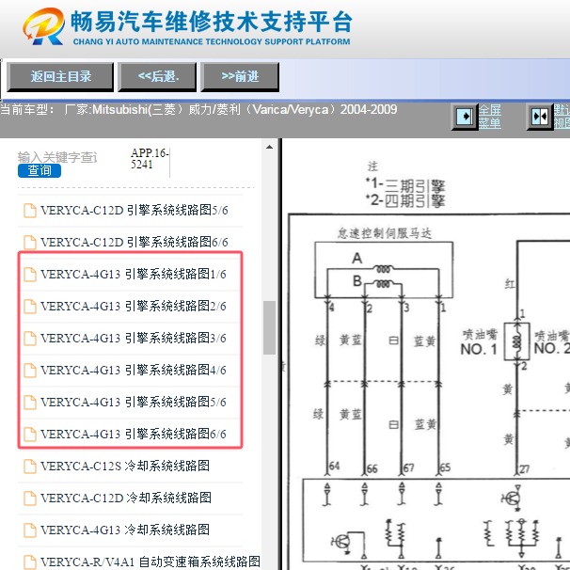The image size is (570, 570).
Task: Open VERYCA-4G13 引擎系统线路图6/6
Action: tap(133, 434)
